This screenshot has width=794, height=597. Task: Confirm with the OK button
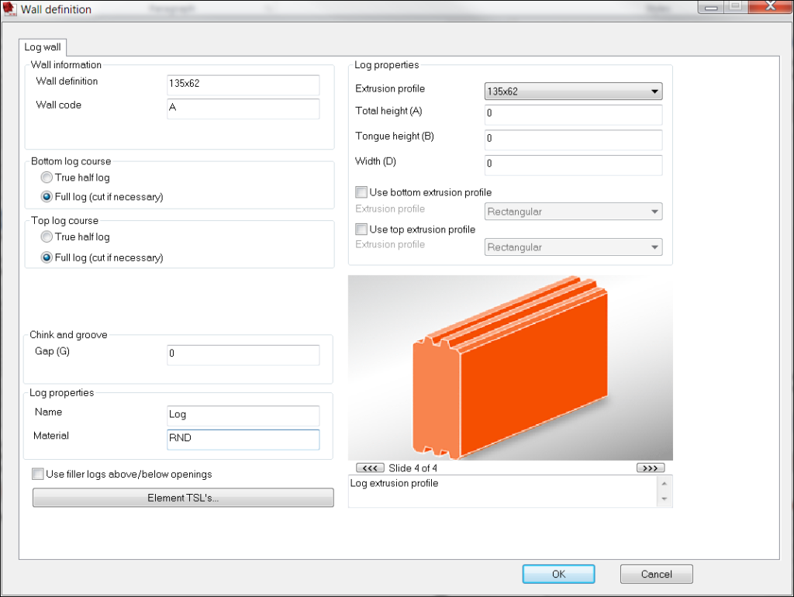558,574
